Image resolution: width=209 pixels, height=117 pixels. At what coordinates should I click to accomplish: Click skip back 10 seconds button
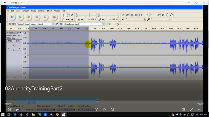click(96, 110)
